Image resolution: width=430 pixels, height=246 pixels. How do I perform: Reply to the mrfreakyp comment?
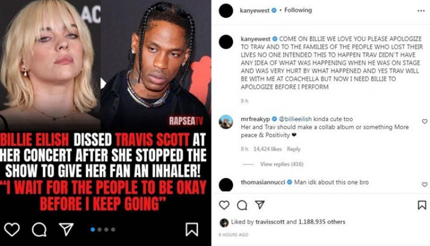[294, 149]
